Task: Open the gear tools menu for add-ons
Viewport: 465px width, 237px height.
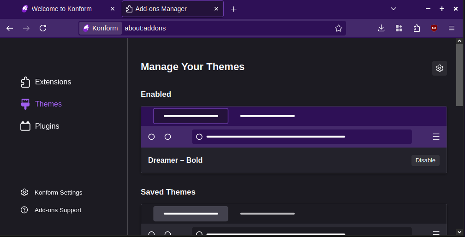Action: click(x=440, y=68)
